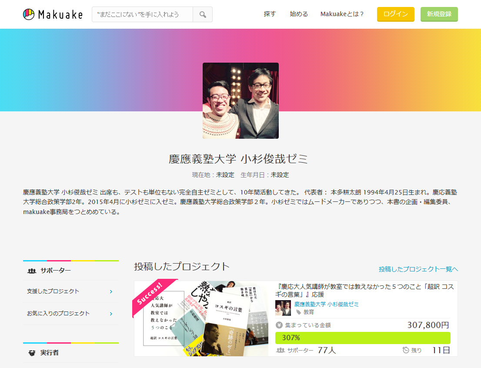Click the 集まっている金額 label
The image size is (481, 368).
pos(308,325)
